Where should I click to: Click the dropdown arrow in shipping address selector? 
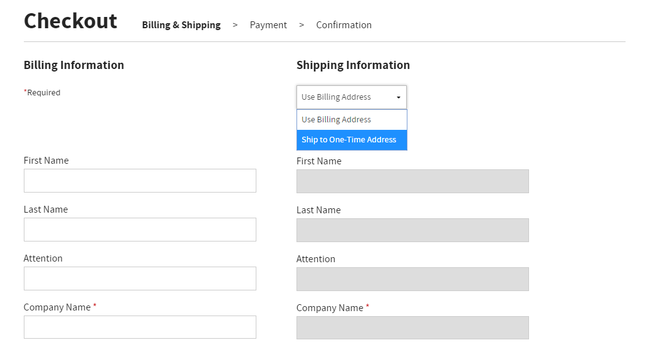click(x=399, y=97)
